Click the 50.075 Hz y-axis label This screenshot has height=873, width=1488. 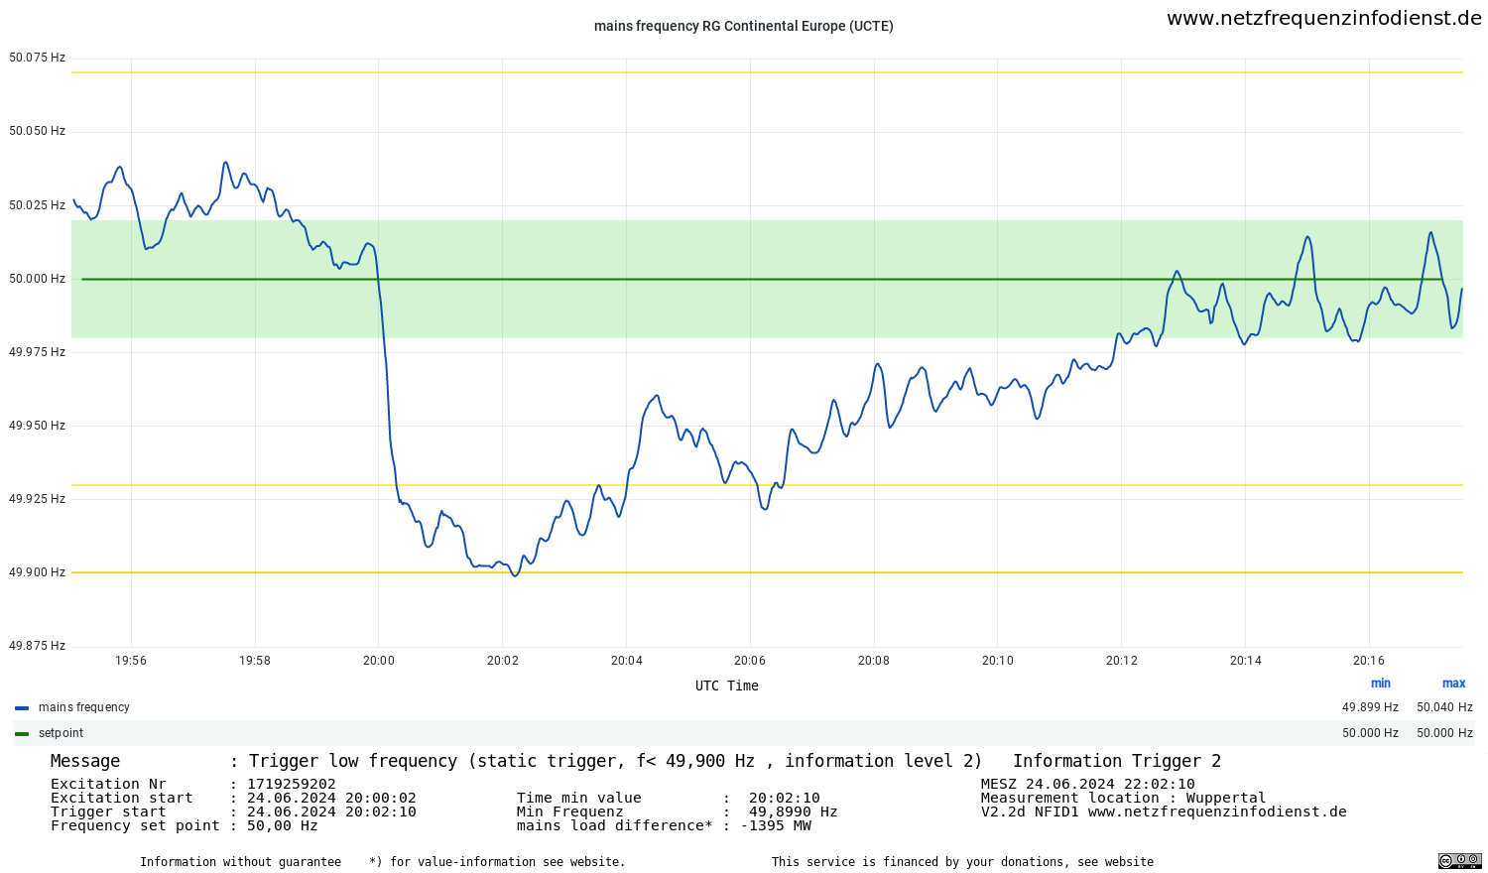pos(37,58)
